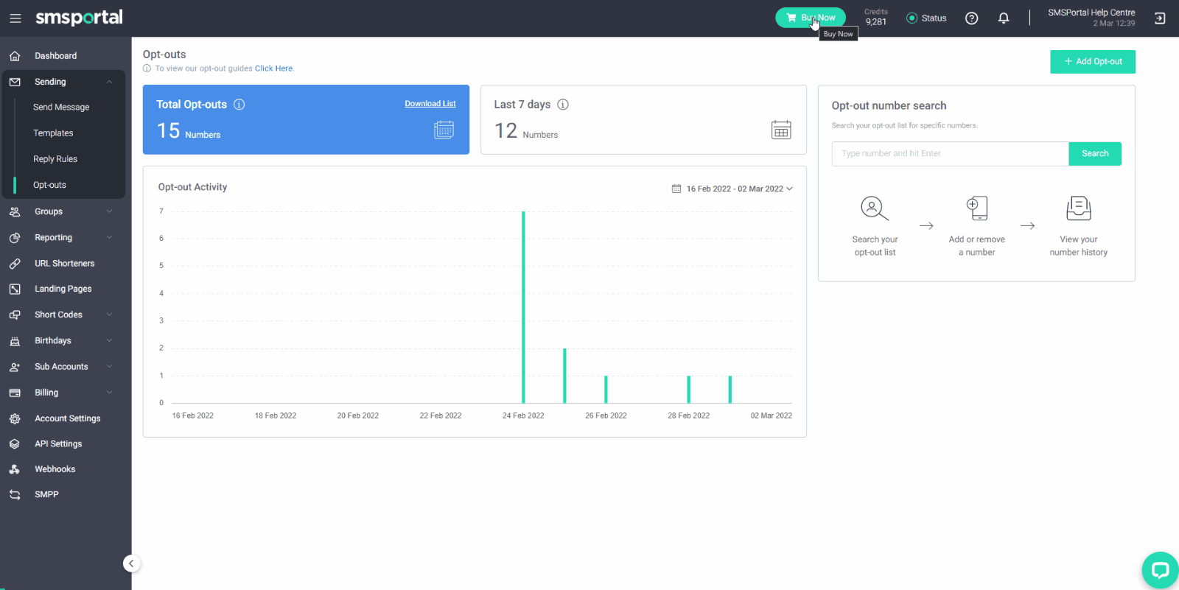
Task: Open the live chat bubble
Action: pyautogui.click(x=1160, y=570)
